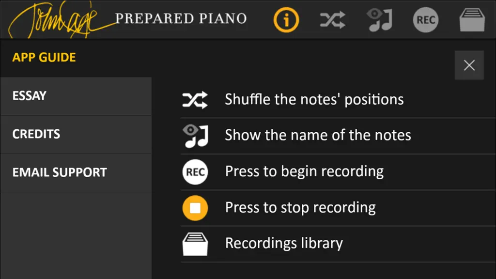Viewport: 496px width, 279px height.
Task: Shuffle notes using the header shuffle icon
Action: [332, 20]
